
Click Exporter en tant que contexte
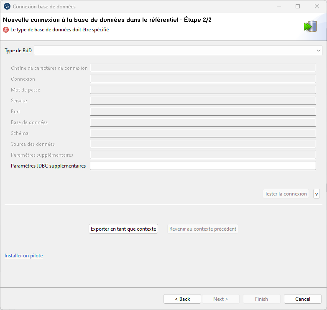point(123,229)
